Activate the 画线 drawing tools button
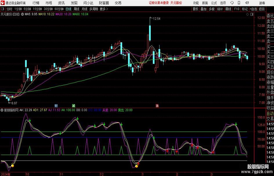The width and height of the screenshot is (274, 176). pos(228,9)
